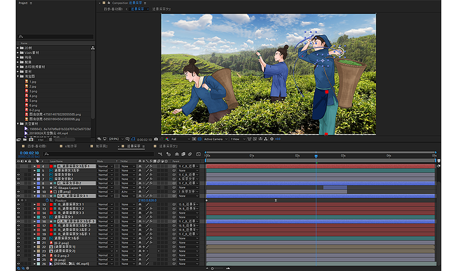
Task: Toggle mask and shape path visibility
Action: click(133, 139)
